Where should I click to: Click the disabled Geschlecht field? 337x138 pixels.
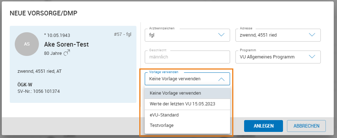click(x=187, y=57)
